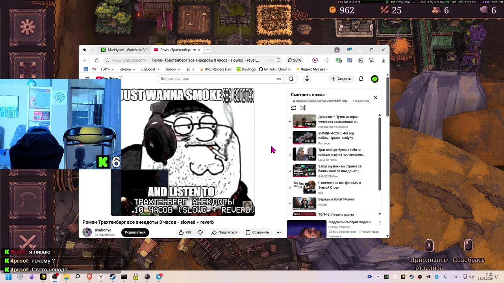Play the #НМДНИ-2025 playlist video
The image size is (504, 283).
pyautogui.click(x=334, y=138)
